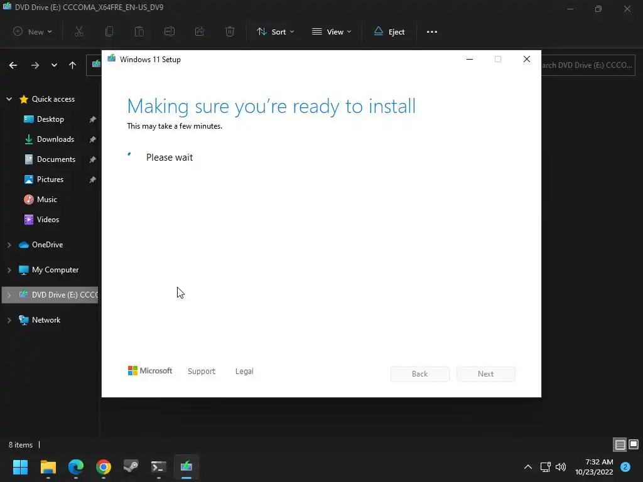Expand the OneDrive tree node

coord(9,245)
